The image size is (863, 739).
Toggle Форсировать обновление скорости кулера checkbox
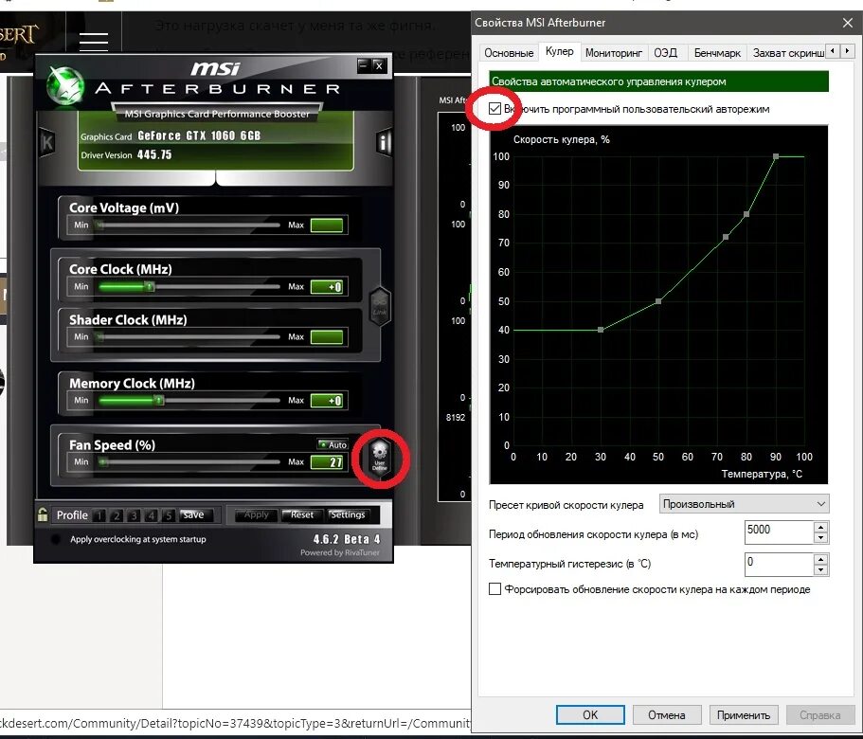tap(494, 588)
